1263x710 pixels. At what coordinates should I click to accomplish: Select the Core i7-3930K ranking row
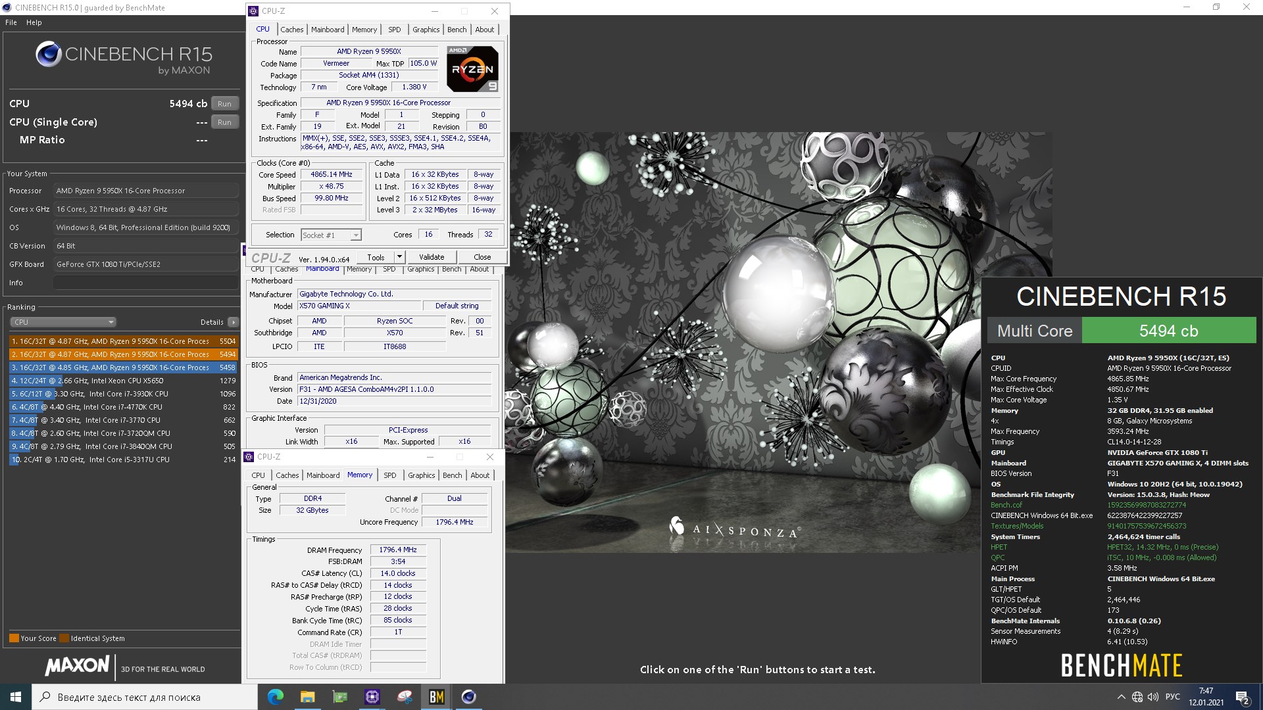click(x=123, y=394)
